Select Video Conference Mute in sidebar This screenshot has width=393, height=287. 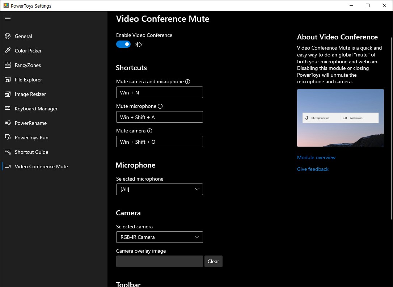click(41, 166)
